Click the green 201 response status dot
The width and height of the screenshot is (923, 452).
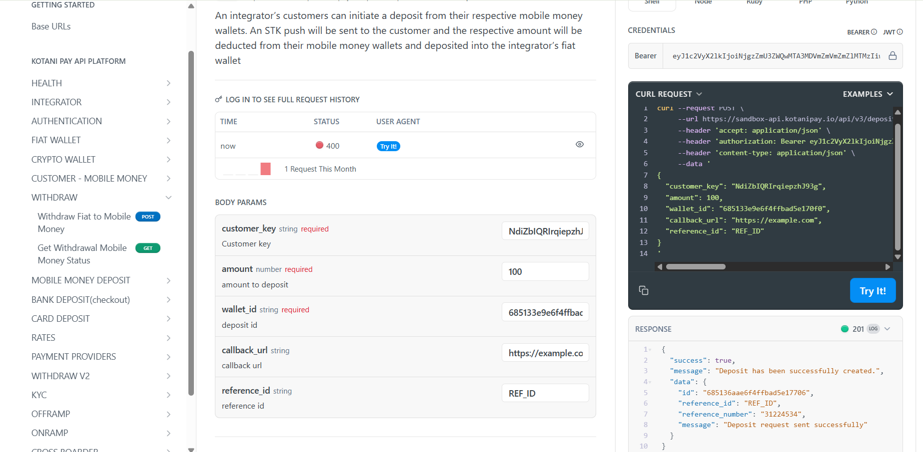[845, 329]
